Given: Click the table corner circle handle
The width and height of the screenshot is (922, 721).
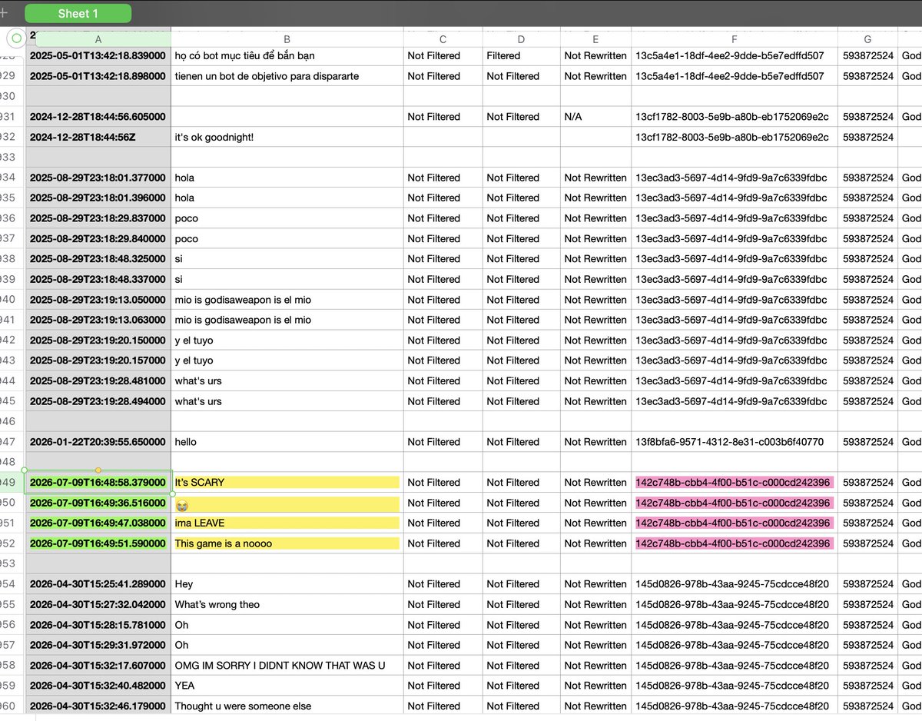Looking at the screenshot, I should click(x=17, y=38).
